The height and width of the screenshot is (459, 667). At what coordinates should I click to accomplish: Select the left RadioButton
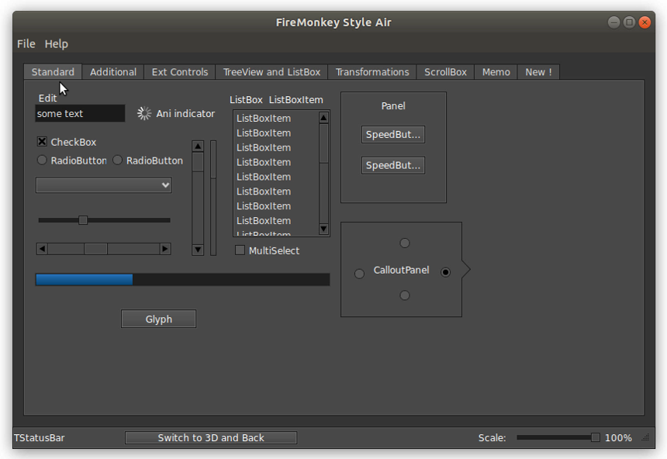tap(42, 160)
